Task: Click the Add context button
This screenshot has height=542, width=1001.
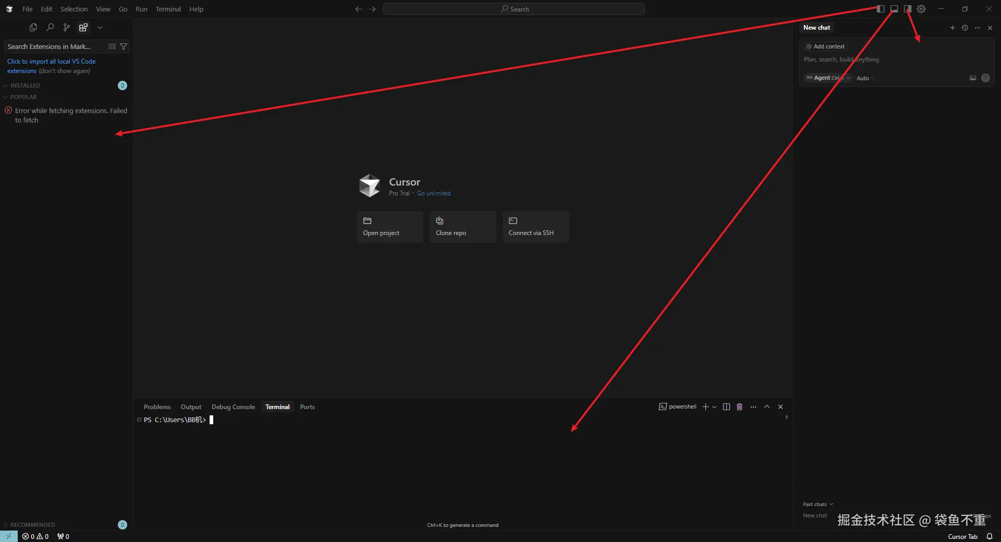Action: click(x=825, y=46)
